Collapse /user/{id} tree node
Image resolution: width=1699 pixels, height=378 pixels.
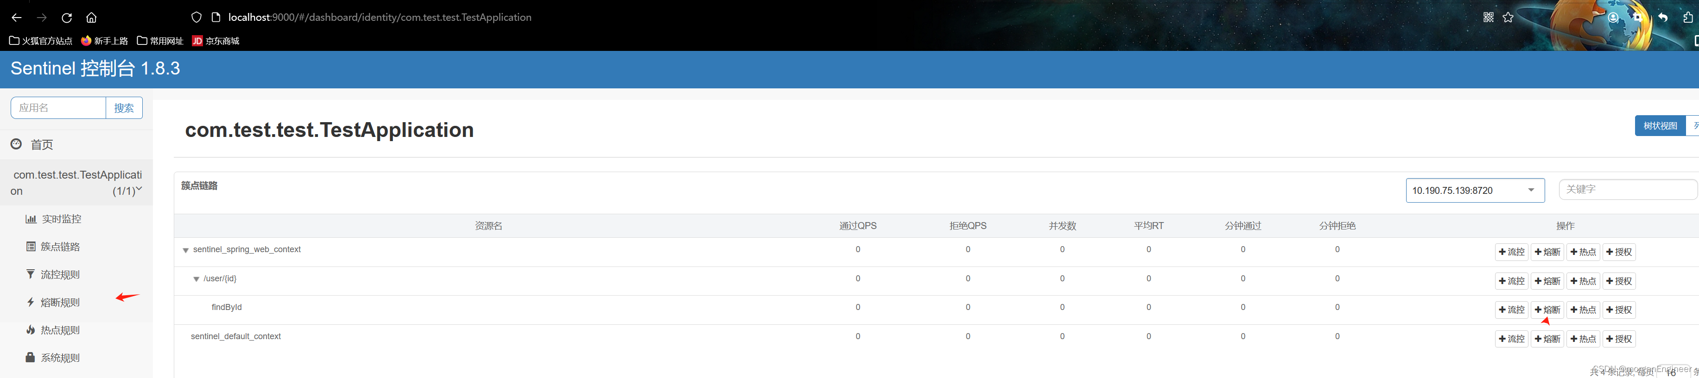pos(196,279)
